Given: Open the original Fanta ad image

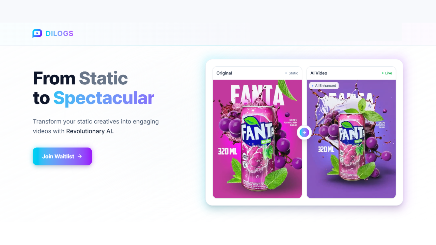Looking at the screenshot, I should pos(257,139).
